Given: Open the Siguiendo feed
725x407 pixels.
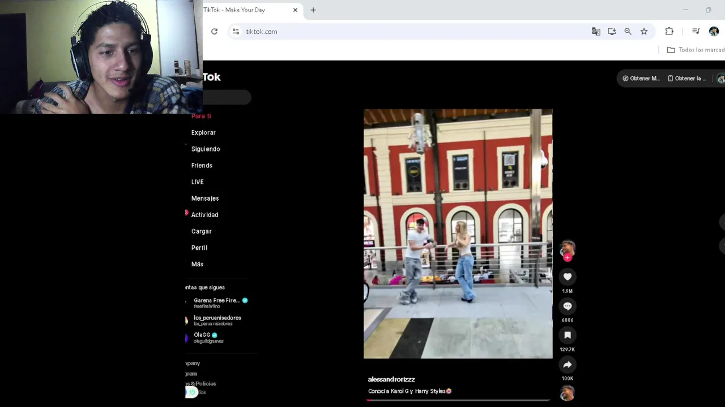Looking at the screenshot, I should 206,149.
